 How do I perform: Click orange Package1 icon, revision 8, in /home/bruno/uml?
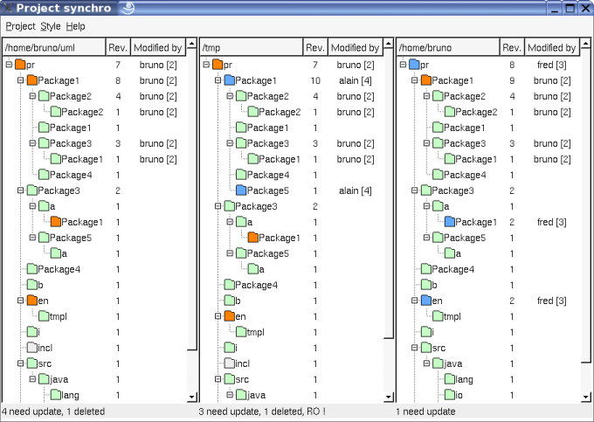click(x=32, y=80)
